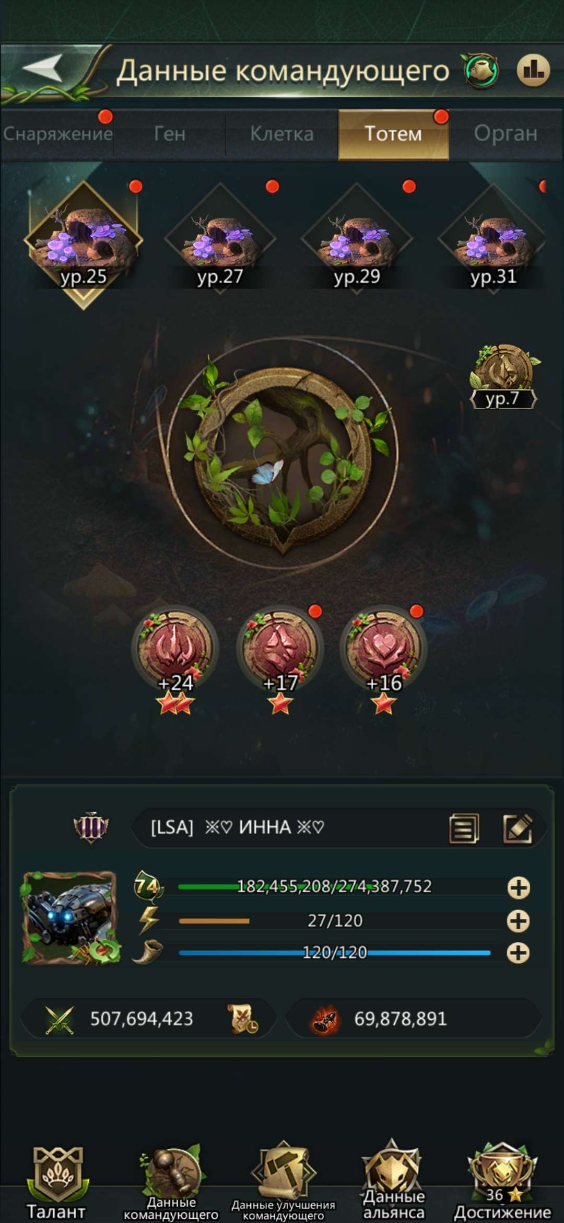Select the +17 rune with one star
The width and height of the screenshot is (564, 1223).
pos(280,661)
